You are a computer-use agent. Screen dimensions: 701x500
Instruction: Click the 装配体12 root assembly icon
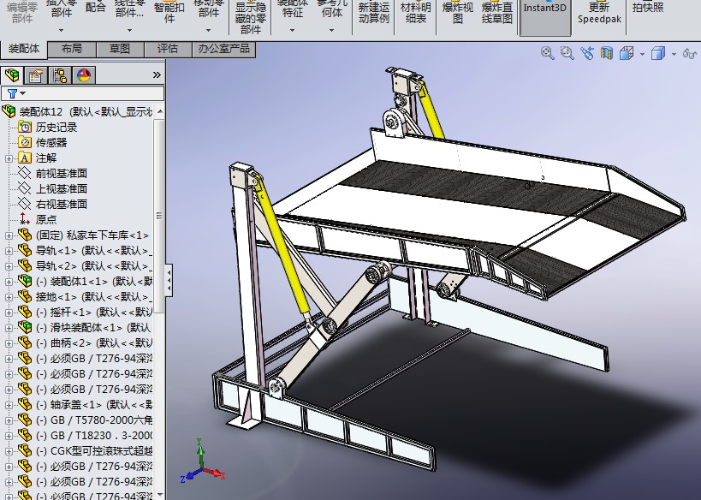9,111
